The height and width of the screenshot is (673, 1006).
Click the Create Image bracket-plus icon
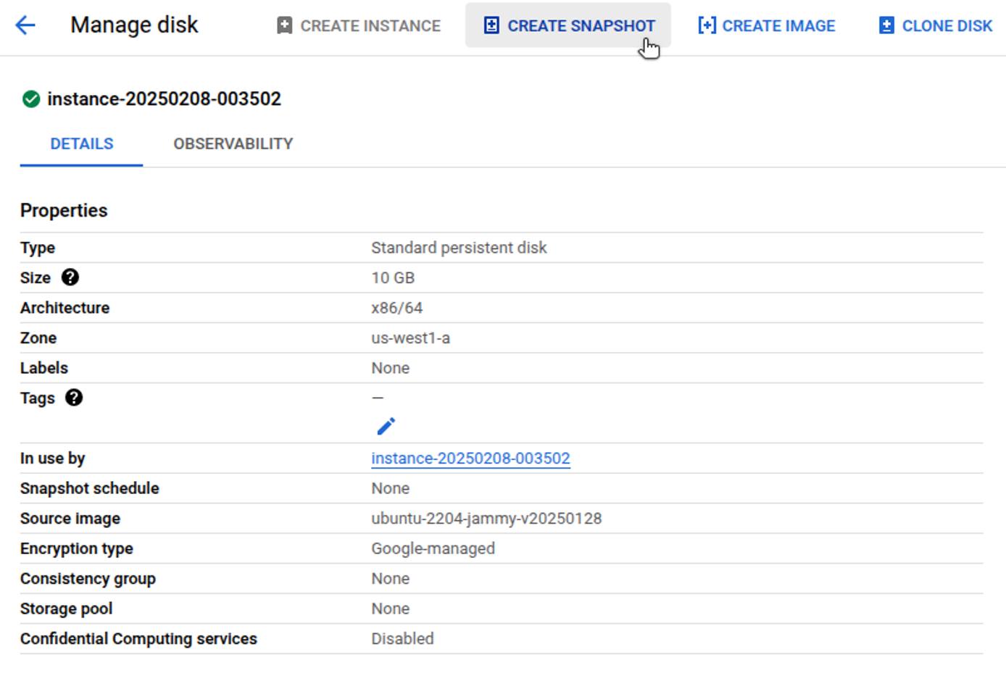(x=707, y=25)
